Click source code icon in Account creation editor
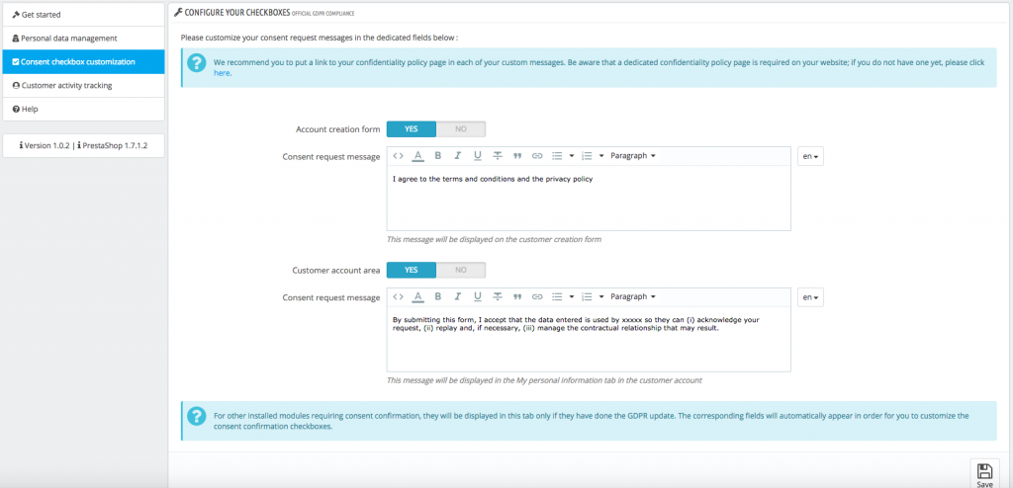Viewport: 1013px width, 488px height. tap(398, 155)
